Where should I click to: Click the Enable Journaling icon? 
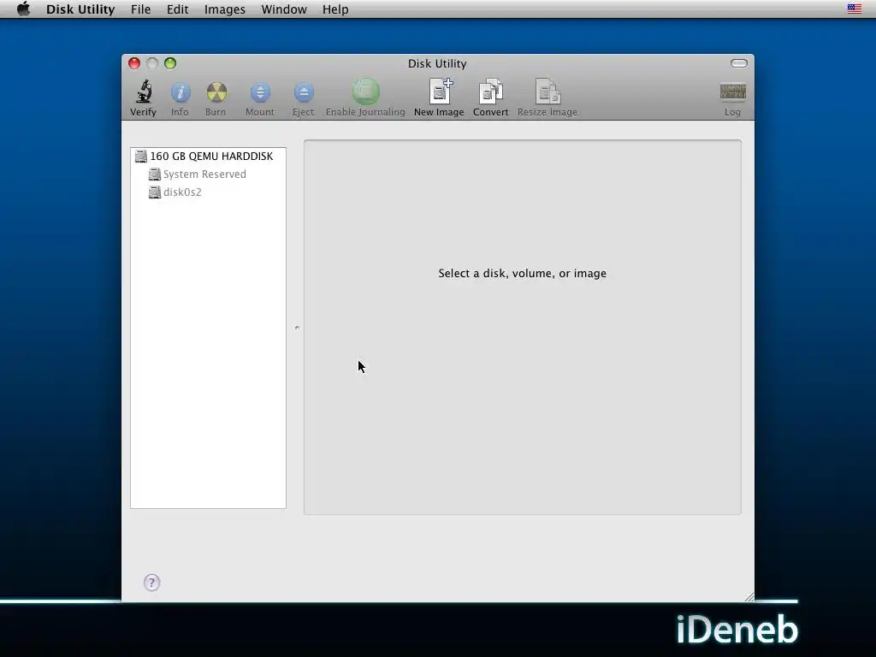(365, 92)
